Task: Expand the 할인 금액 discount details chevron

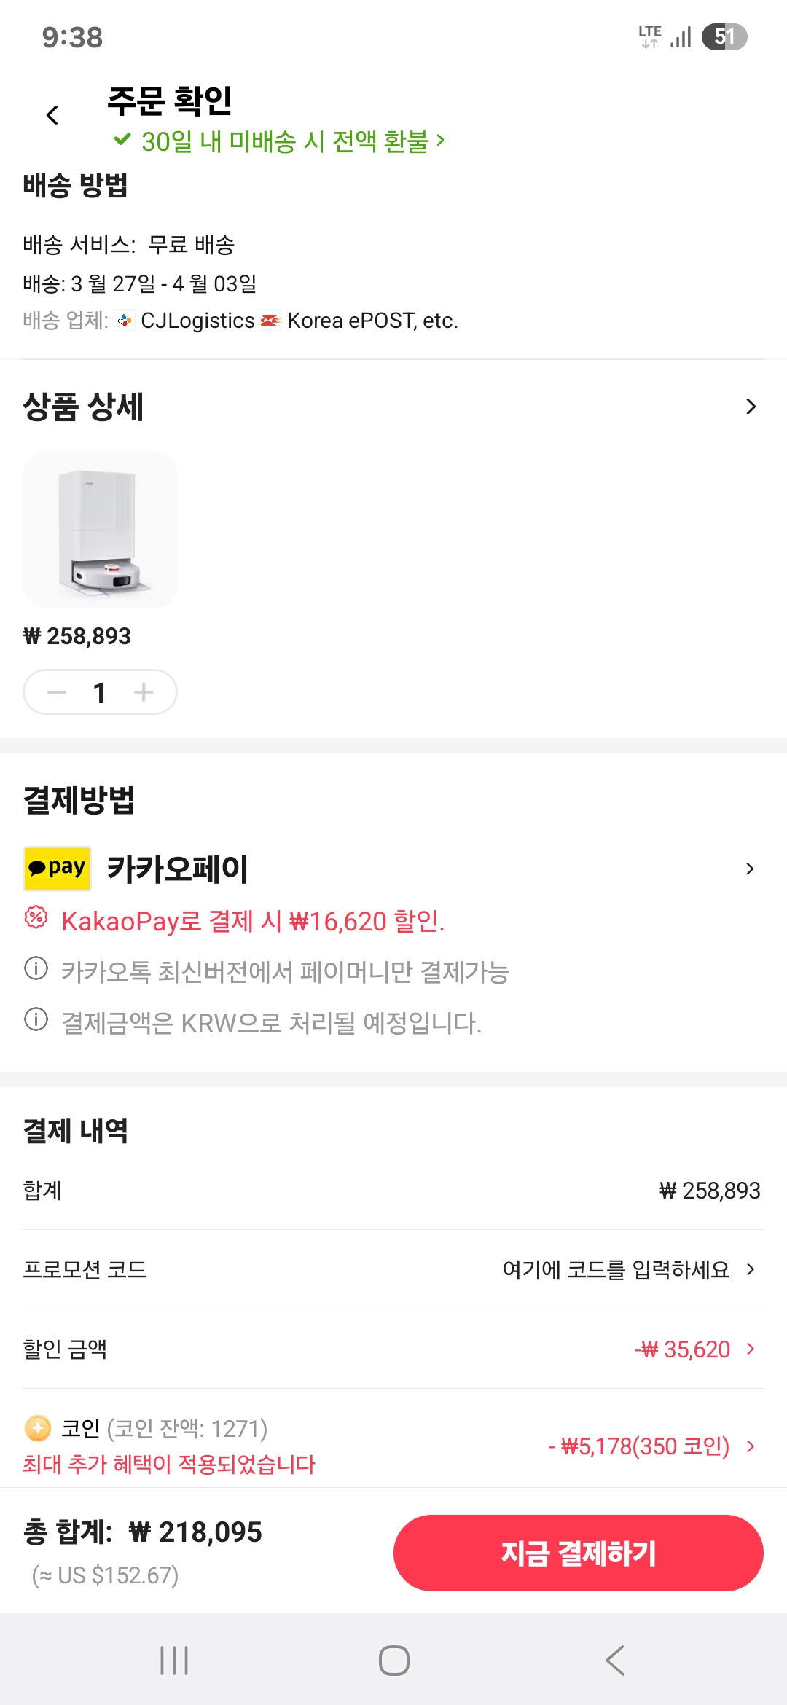Action: (751, 1349)
